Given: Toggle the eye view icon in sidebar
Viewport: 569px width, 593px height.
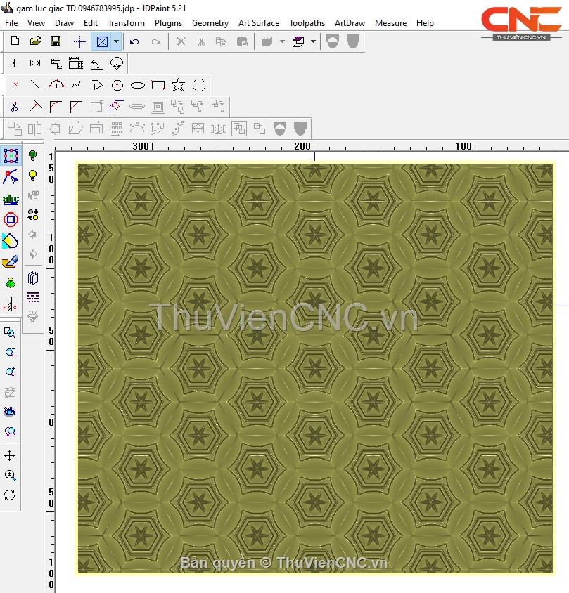Looking at the screenshot, I should click(9, 412).
